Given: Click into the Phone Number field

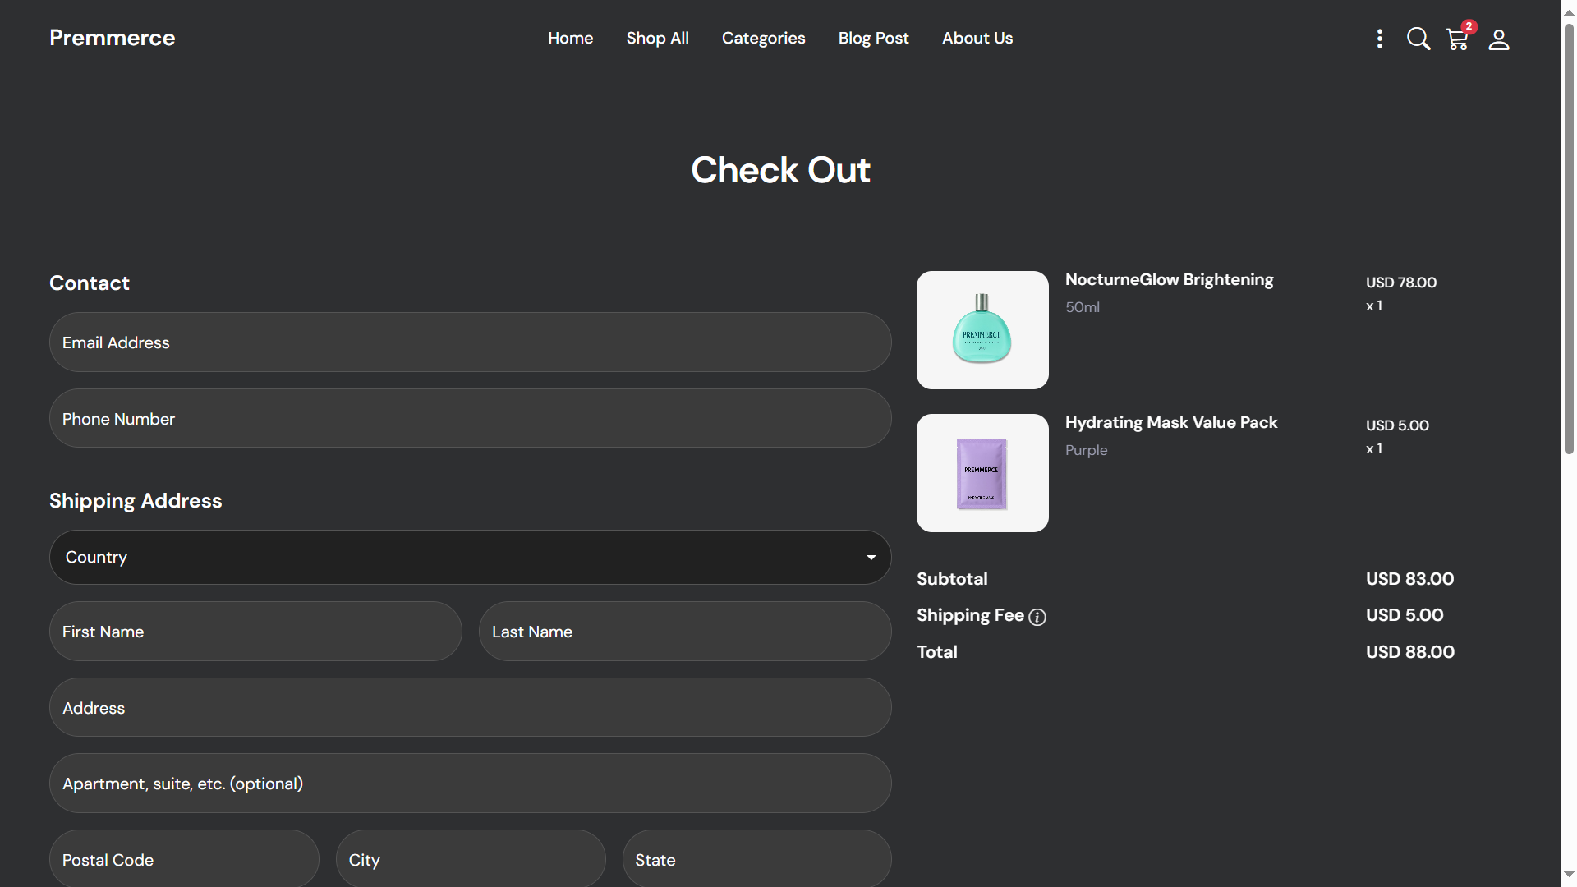Looking at the screenshot, I should click(470, 419).
